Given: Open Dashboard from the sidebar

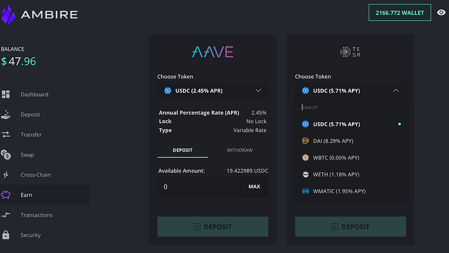Looking at the screenshot, I should point(34,95).
